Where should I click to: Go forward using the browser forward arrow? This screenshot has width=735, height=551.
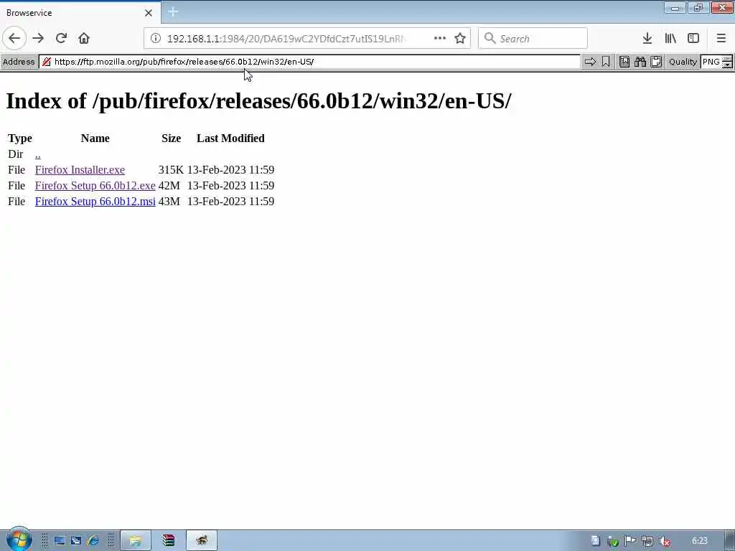(x=38, y=39)
